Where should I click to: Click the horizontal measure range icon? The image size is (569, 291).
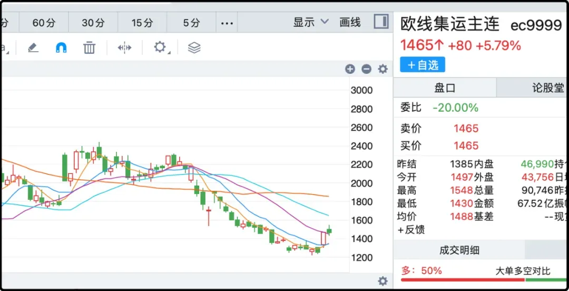[x=124, y=48]
